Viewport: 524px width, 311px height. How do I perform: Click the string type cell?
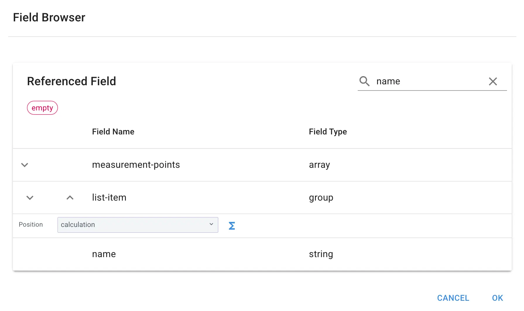(x=321, y=254)
